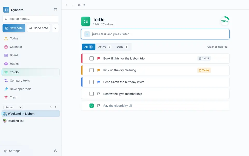Click the To-Do breadcrumb text
249x156 pixels.
coord(81,5)
